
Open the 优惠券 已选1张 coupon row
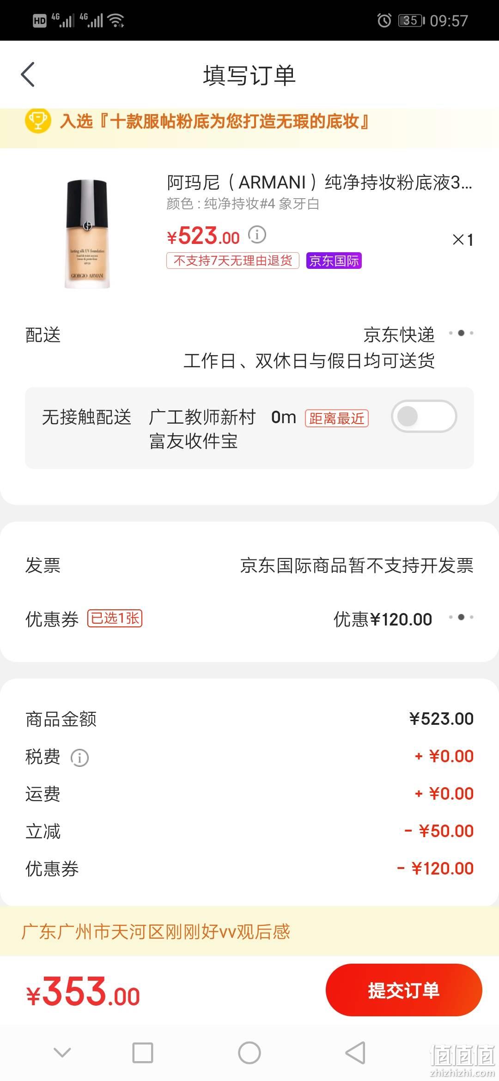click(249, 619)
